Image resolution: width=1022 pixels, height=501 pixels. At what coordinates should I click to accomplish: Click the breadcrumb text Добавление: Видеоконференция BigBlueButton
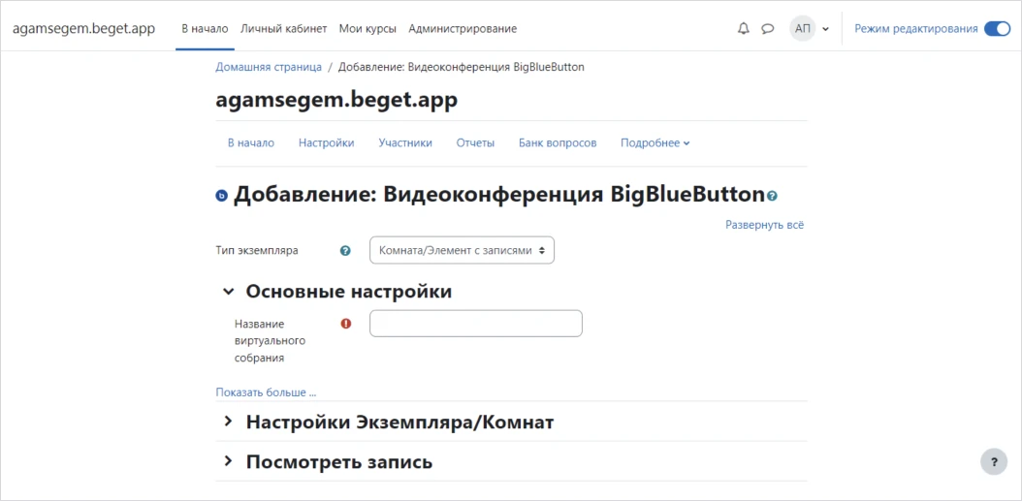462,67
